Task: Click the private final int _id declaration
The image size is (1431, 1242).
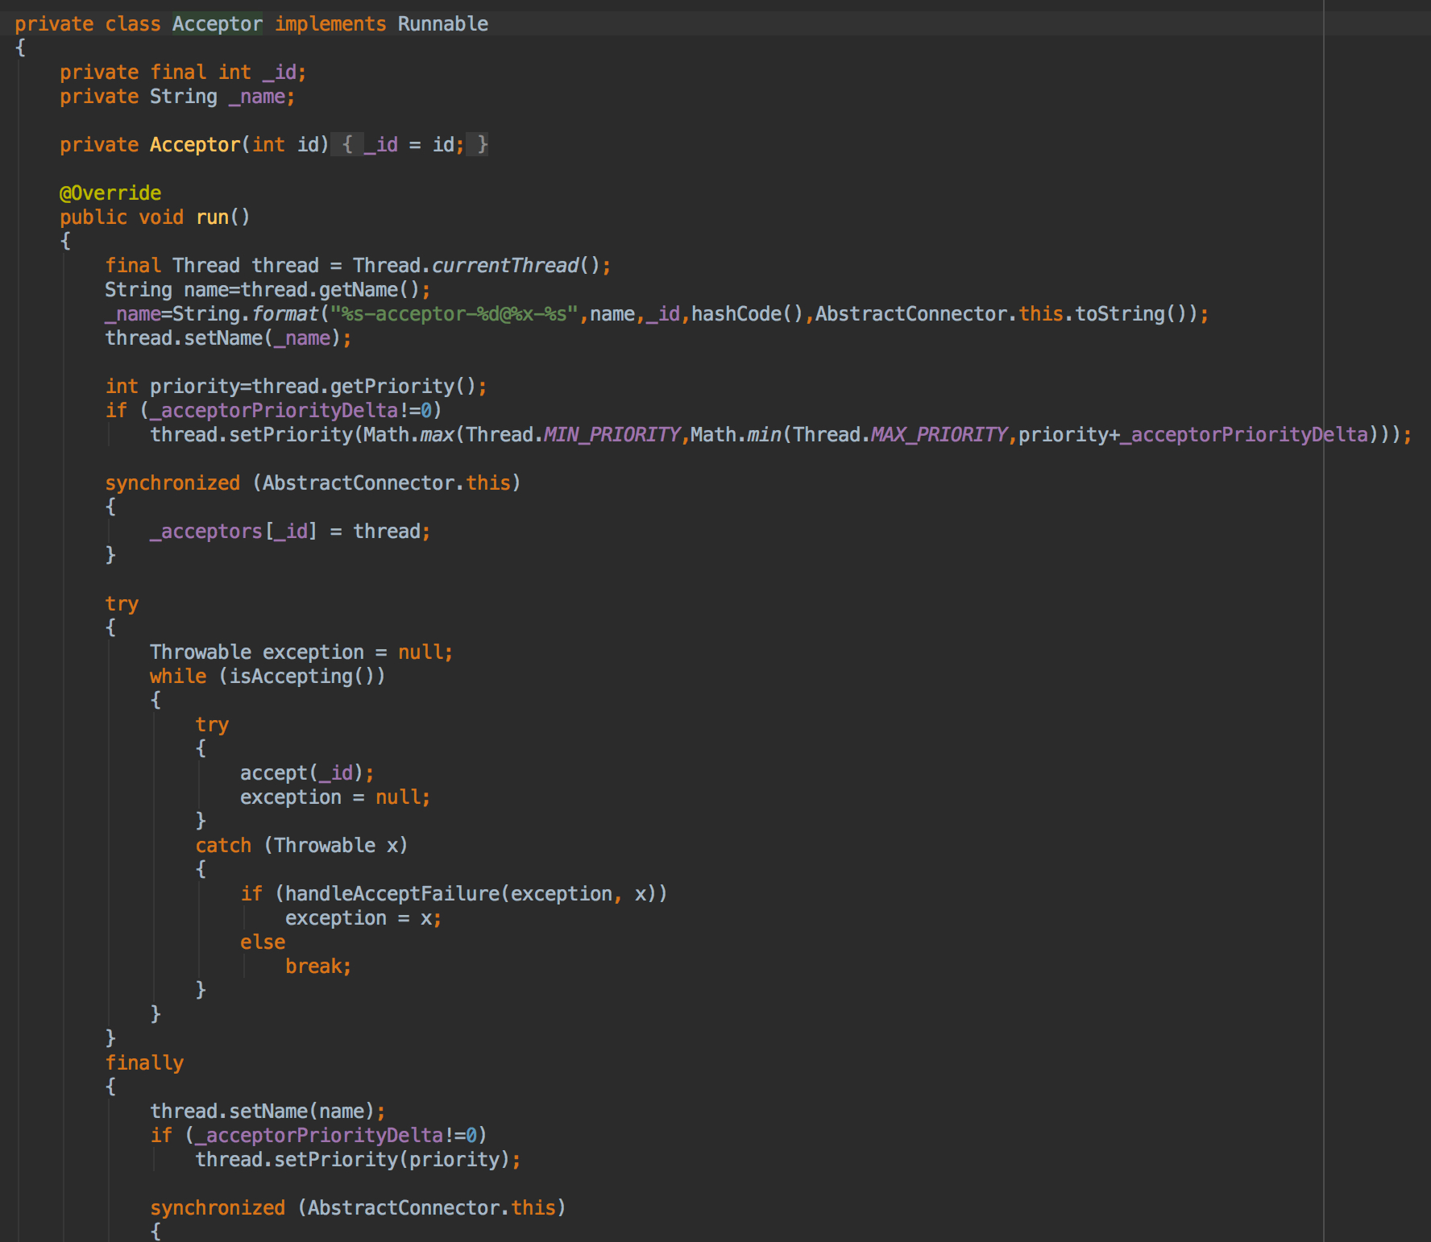Action: 183,72
